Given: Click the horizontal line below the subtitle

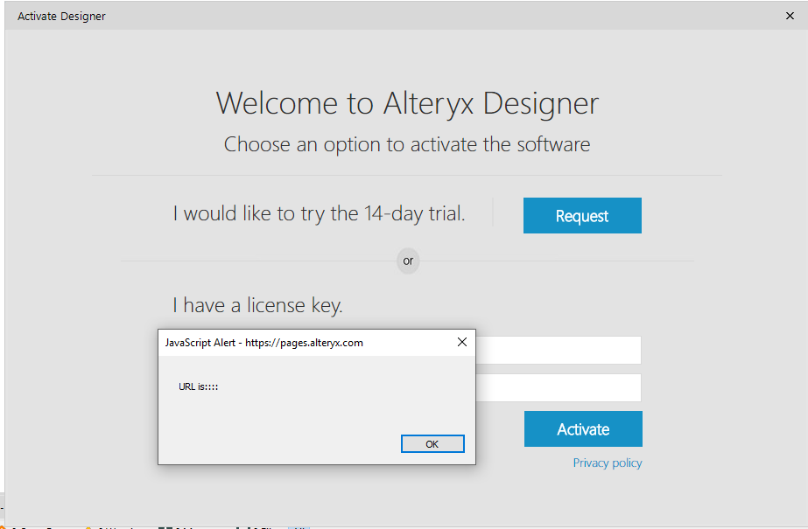Looking at the screenshot, I should coord(406,175).
